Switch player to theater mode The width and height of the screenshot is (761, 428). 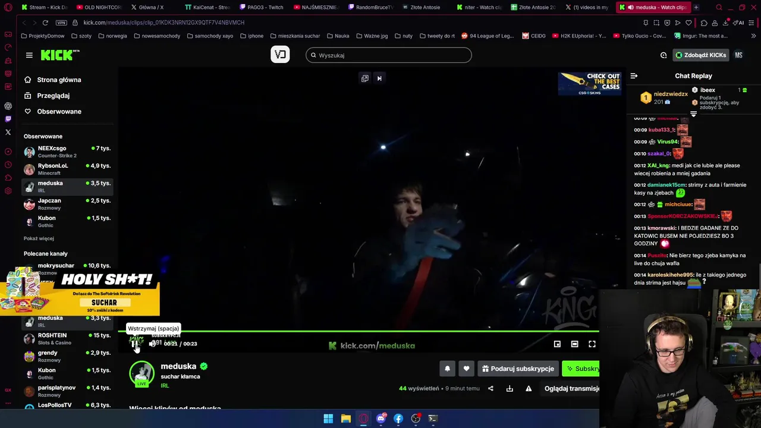point(574,344)
